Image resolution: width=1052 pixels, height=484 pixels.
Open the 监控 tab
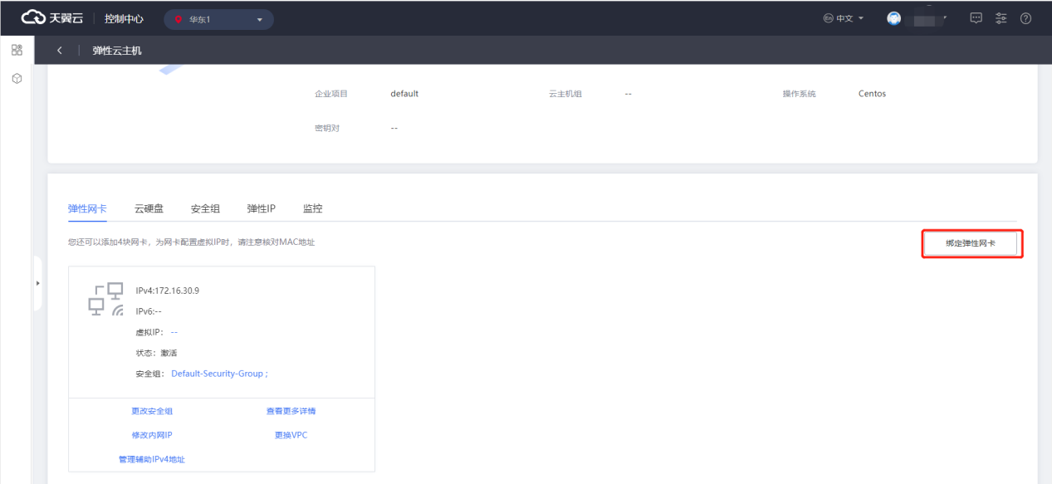tap(312, 208)
